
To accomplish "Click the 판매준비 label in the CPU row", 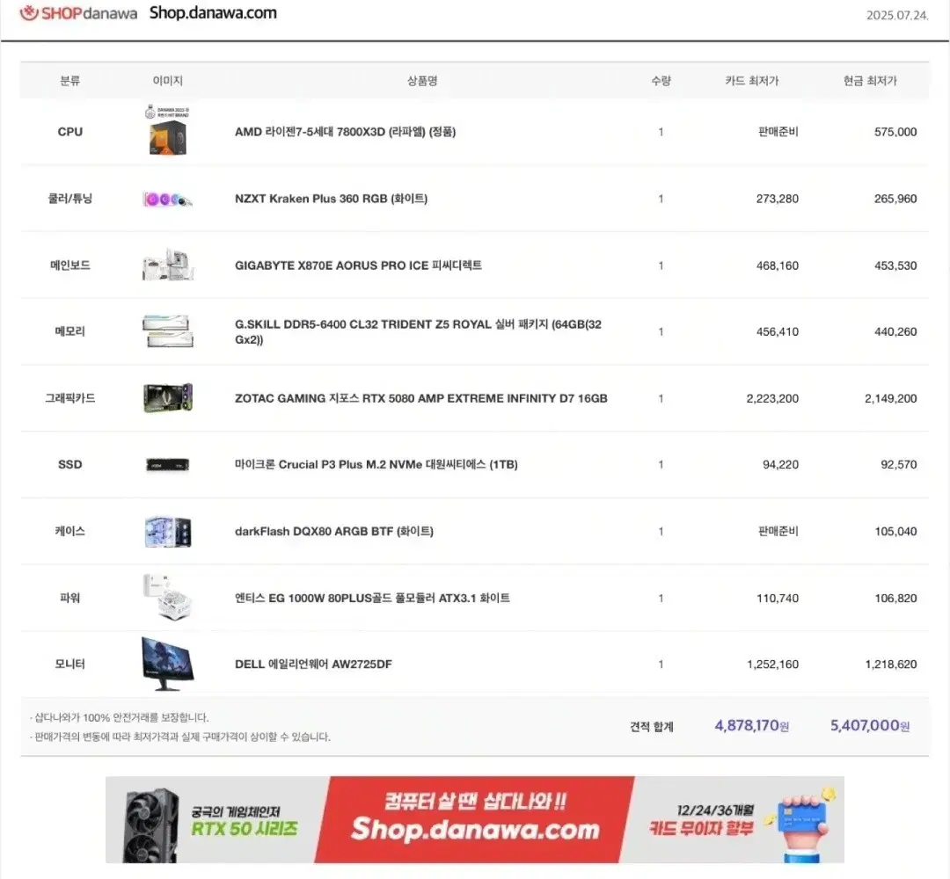I will (x=778, y=132).
